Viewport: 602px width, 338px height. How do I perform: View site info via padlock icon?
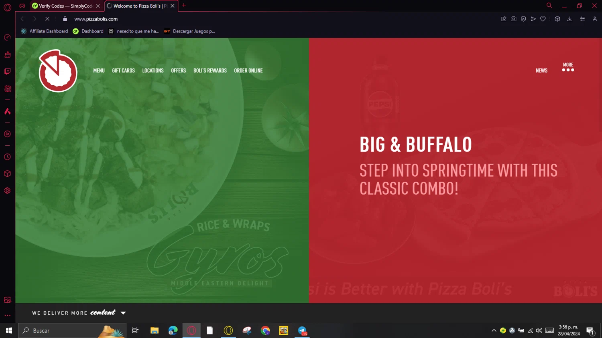coord(65,19)
